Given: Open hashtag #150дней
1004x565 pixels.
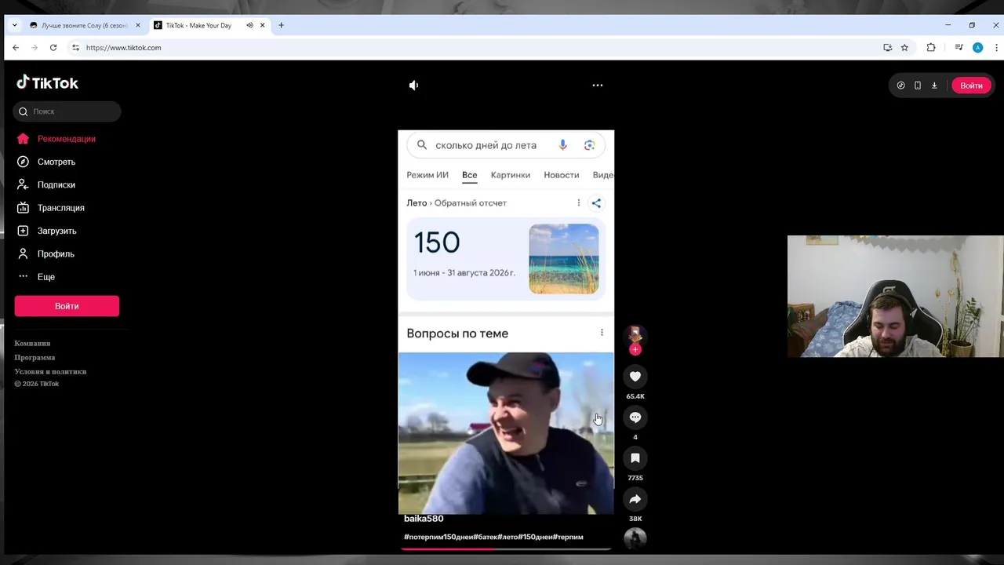Looking at the screenshot, I should [x=535, y=537].
